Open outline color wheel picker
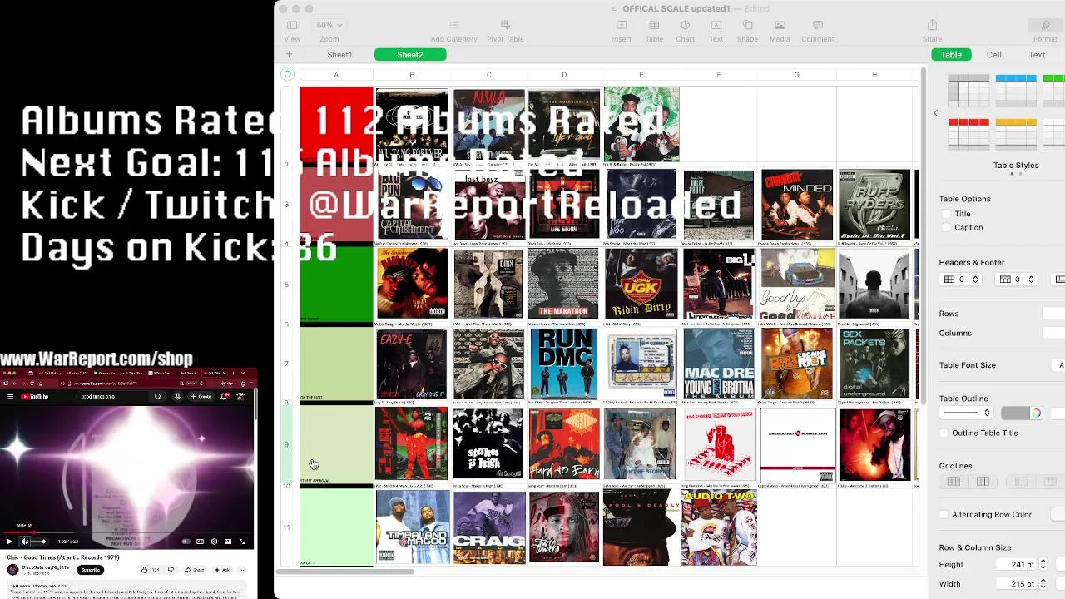The image size is (1065, 599). point(1036,413)
